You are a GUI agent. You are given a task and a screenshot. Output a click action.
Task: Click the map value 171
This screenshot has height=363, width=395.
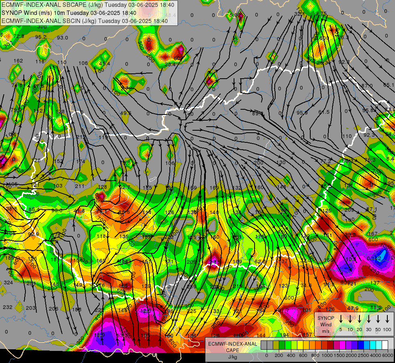click(169, 261)
